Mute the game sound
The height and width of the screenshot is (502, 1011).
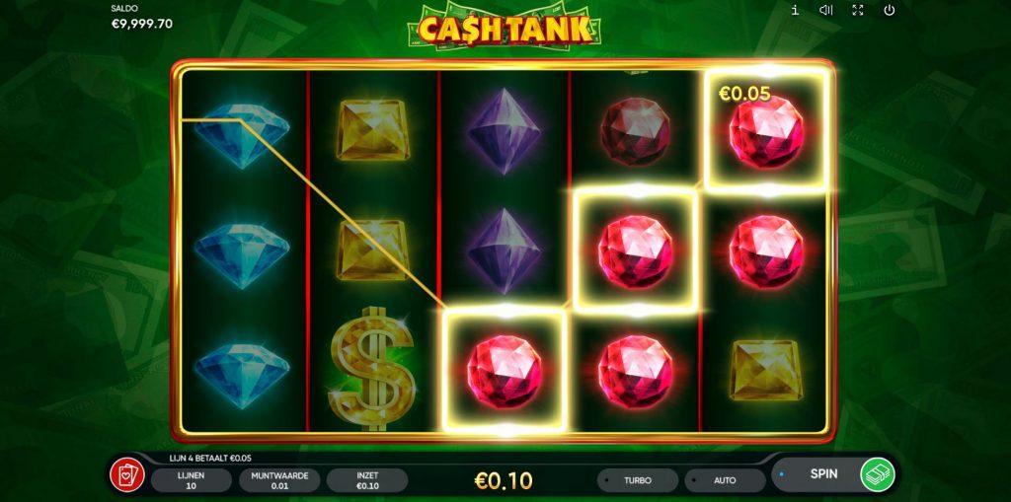tap(826, 10)
